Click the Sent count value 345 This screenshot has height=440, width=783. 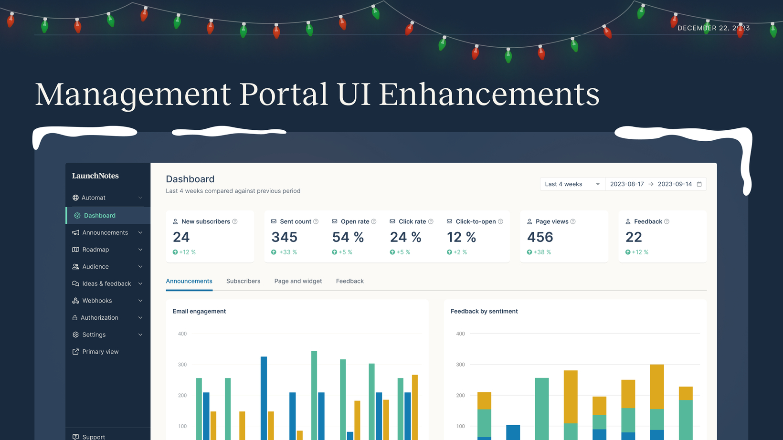pos(285,237)
